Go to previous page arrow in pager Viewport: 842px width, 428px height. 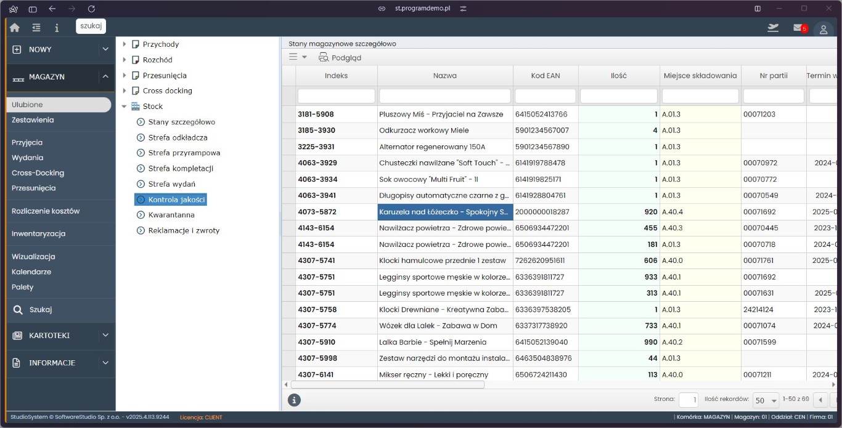point(820,400)
